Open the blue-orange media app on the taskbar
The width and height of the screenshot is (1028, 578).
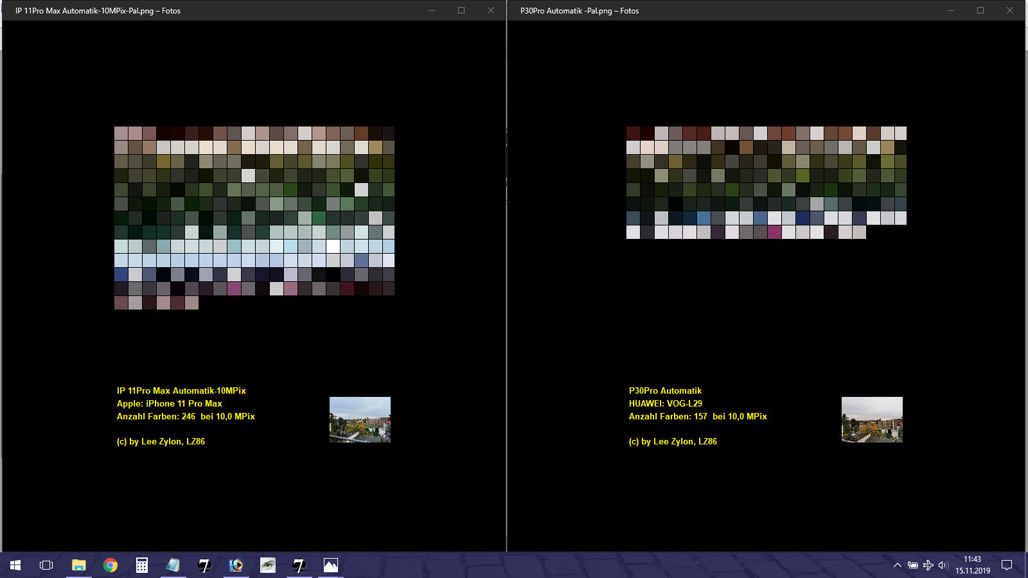point(236,565)
